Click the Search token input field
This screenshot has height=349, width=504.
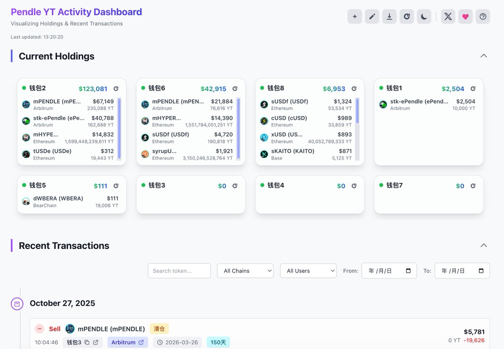pos(179,271)
